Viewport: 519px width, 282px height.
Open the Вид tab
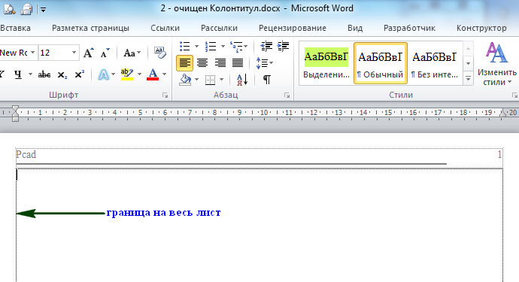(355, 28)
